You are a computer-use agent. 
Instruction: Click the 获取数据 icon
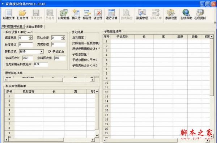point(64,14)
